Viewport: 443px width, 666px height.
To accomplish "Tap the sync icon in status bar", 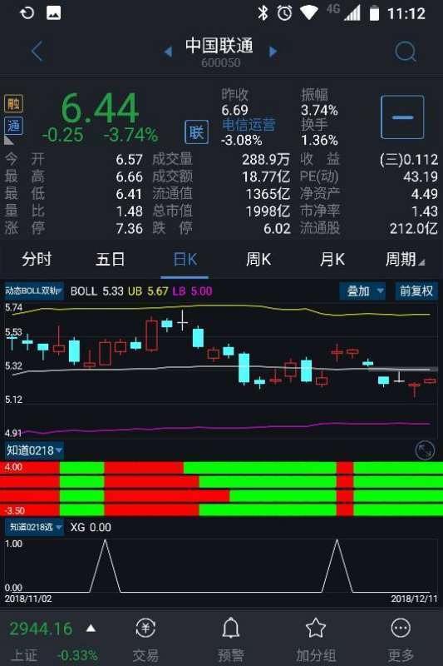I will (x=27, y=12).
